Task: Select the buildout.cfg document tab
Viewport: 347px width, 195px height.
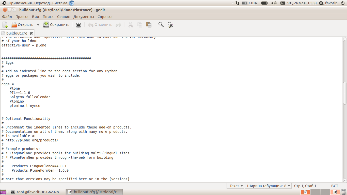Action: [17, 33]
